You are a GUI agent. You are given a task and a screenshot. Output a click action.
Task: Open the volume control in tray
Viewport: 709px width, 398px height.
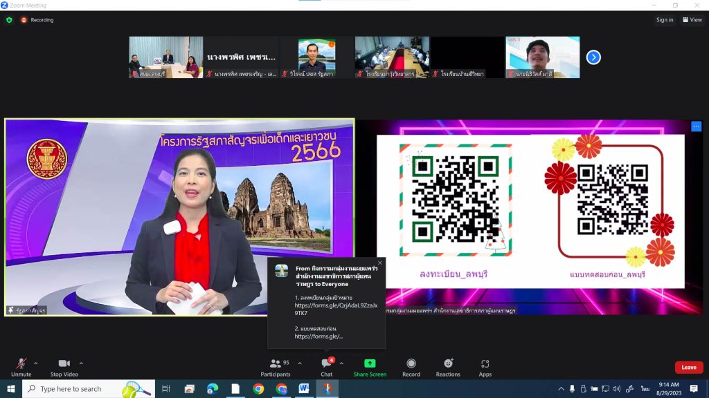pos(616,389)
